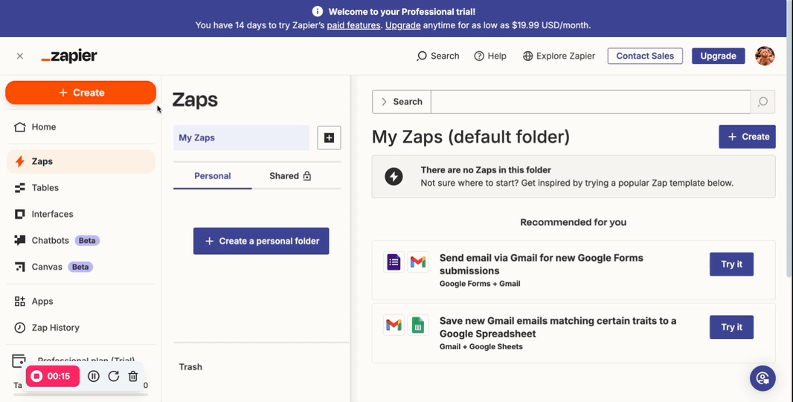Image resolution: width=793 pixels, height=402 pixels.
Task: Click the magnifier search submit icon
Action: point(762,102)
